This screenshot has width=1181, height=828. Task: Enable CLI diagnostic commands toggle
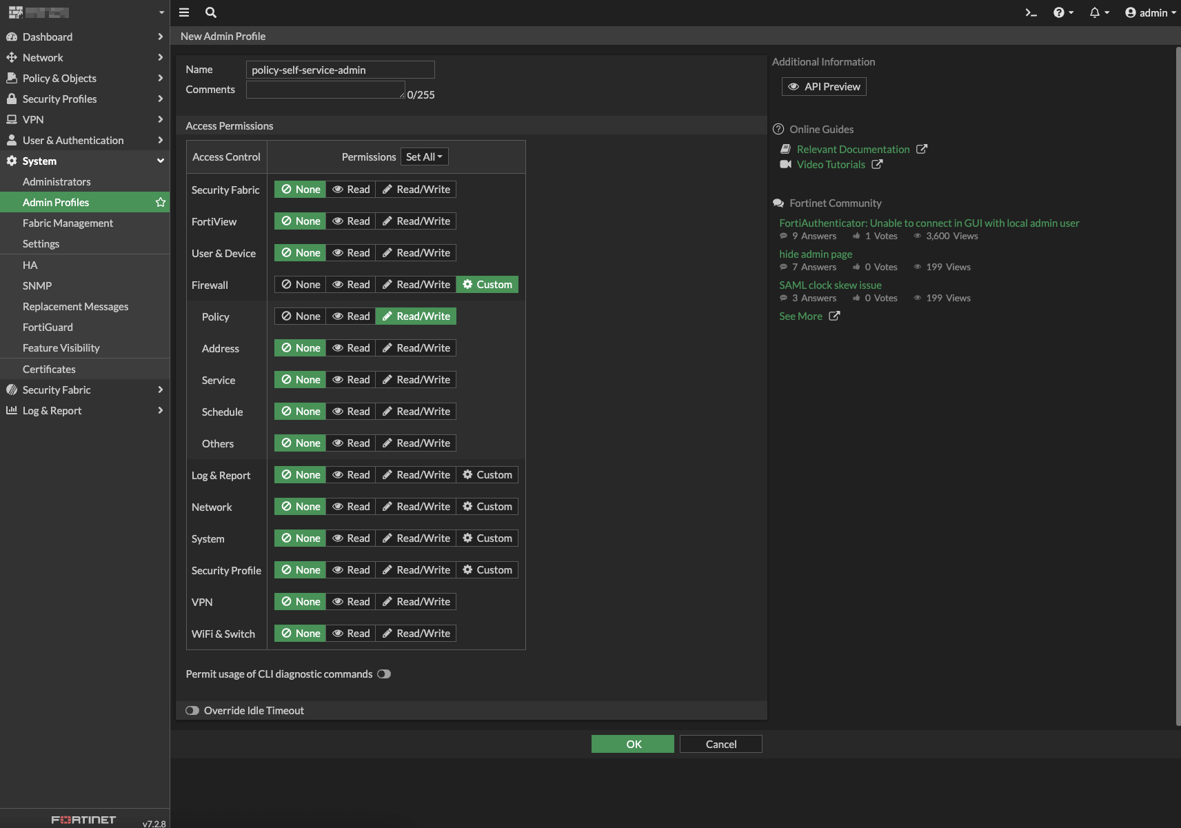[384, 674]
